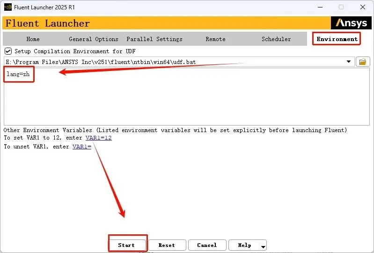Click the VAR1= unset example link
The image size is (374, 253).
[x=82, y=147]
